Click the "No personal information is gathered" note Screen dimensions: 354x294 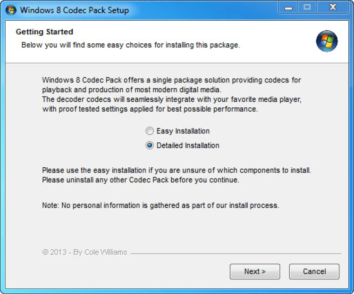[160, 205]
